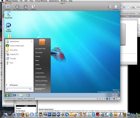Click the user account picture in Start menu
The image size is (140, 118).
pyautogui.click(x=42, y=42)
